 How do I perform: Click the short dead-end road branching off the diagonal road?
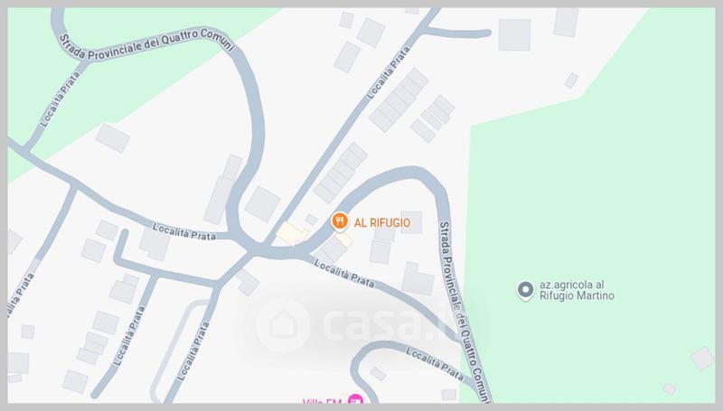pos(456,33)
